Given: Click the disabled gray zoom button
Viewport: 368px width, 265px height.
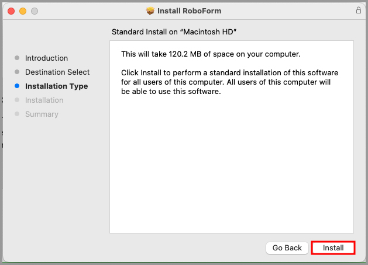Looking at the screenshot, I should point(35,11).
